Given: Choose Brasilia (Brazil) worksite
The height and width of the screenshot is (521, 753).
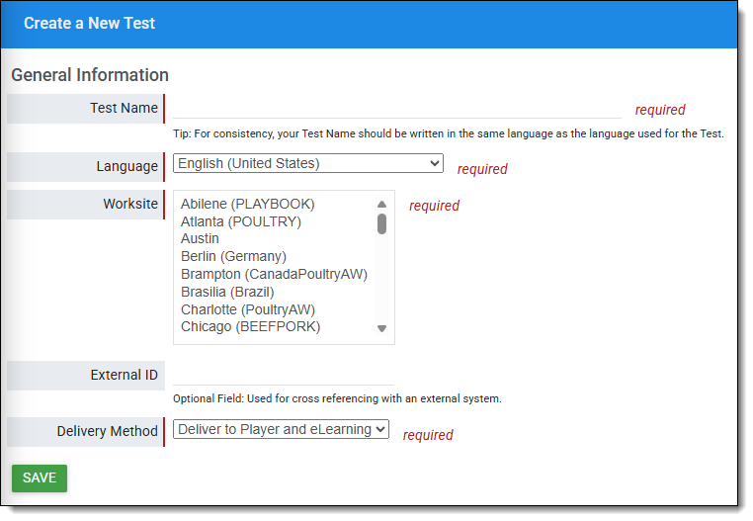Looking at the screenshot, I should [x=227, y=293].
